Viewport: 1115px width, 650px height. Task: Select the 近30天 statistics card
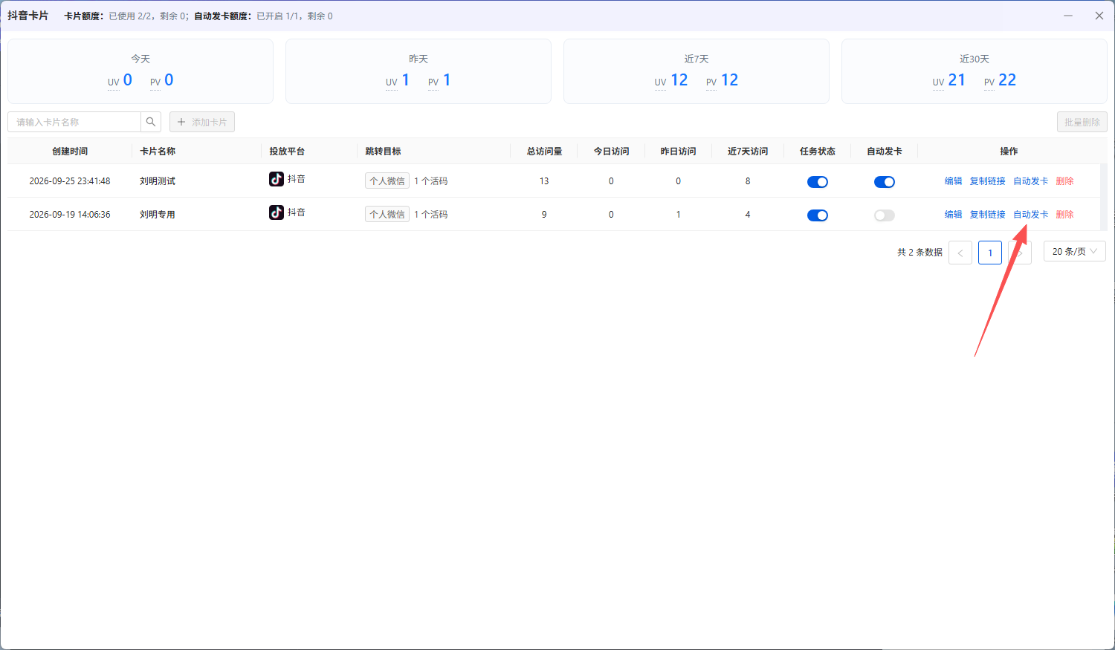(975, 71)
